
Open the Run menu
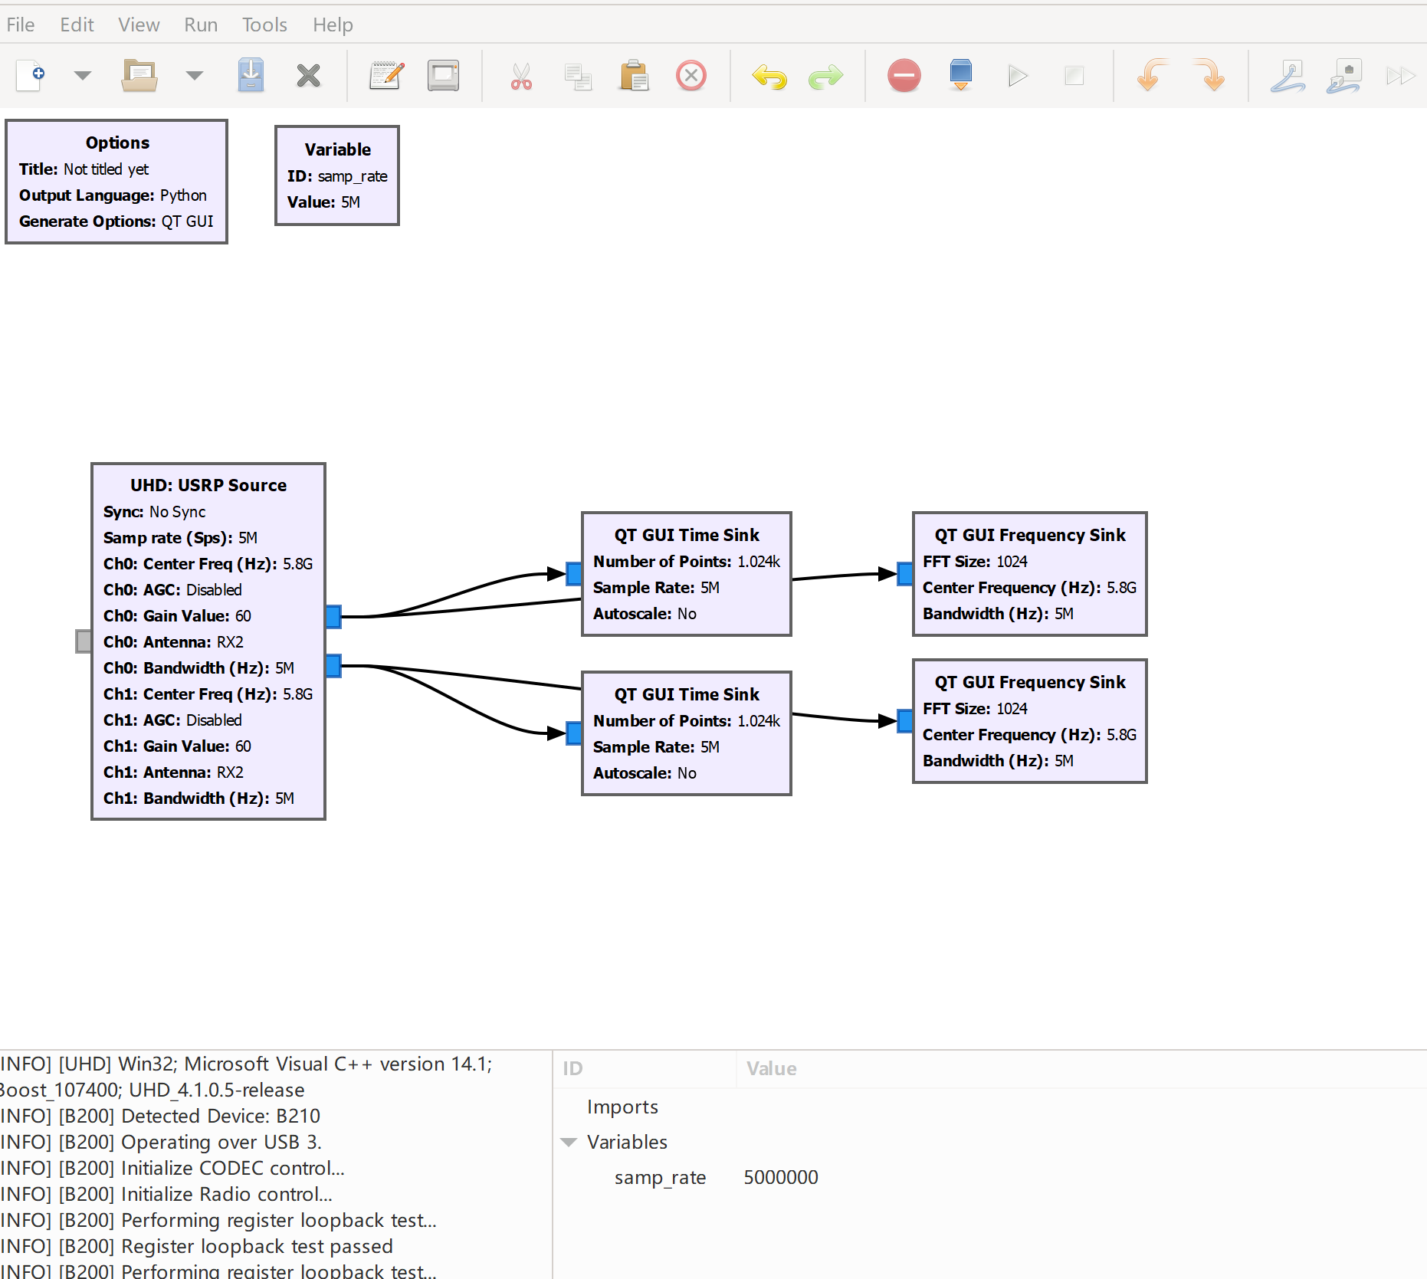201,25
